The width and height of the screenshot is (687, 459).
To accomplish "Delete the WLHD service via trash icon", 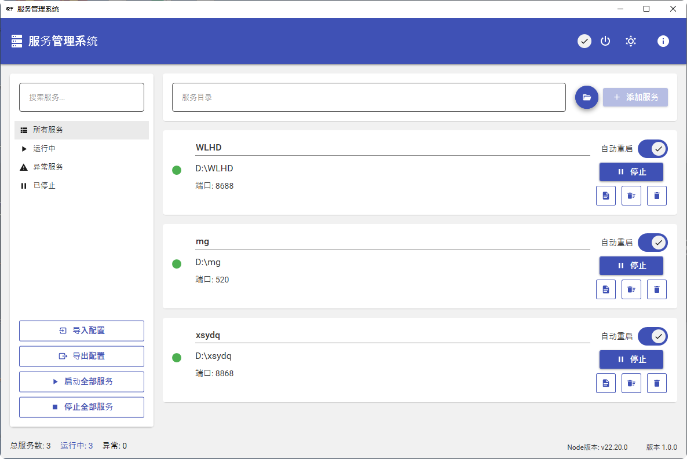I will click(657, 196).
